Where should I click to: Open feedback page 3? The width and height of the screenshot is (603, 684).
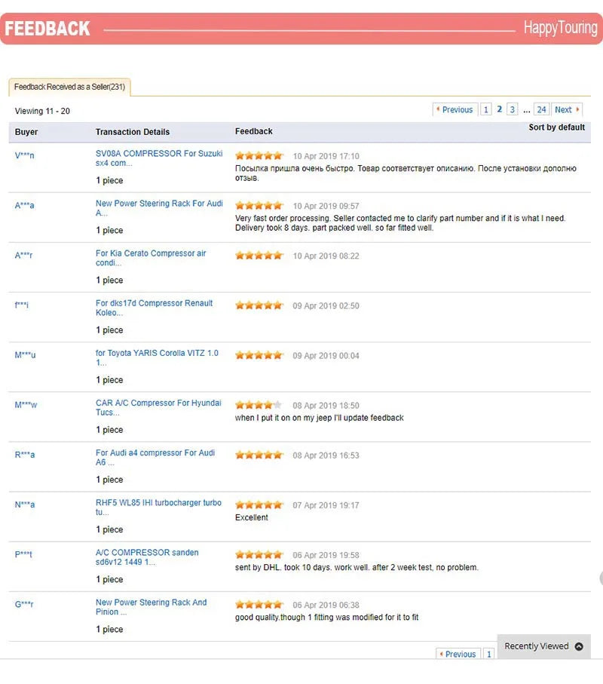tap(513, 109)
